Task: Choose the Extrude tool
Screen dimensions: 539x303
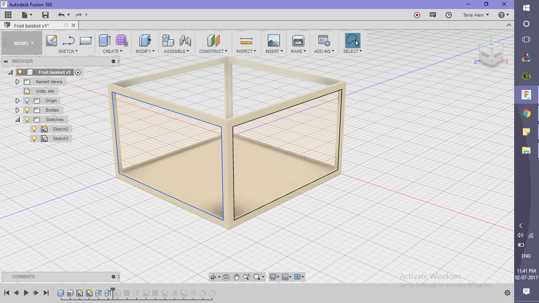Action: coord(105,40)
